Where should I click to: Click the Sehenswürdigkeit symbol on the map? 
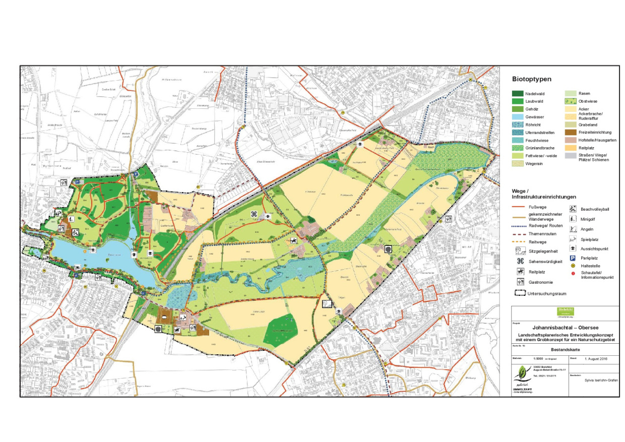pos(255,215)
